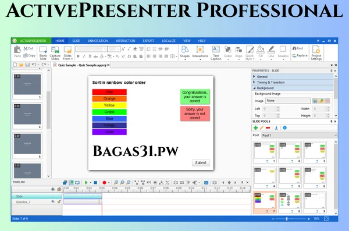
Task: Open the ACTIVEPRESENTER application menu
Action: point(31,41)
